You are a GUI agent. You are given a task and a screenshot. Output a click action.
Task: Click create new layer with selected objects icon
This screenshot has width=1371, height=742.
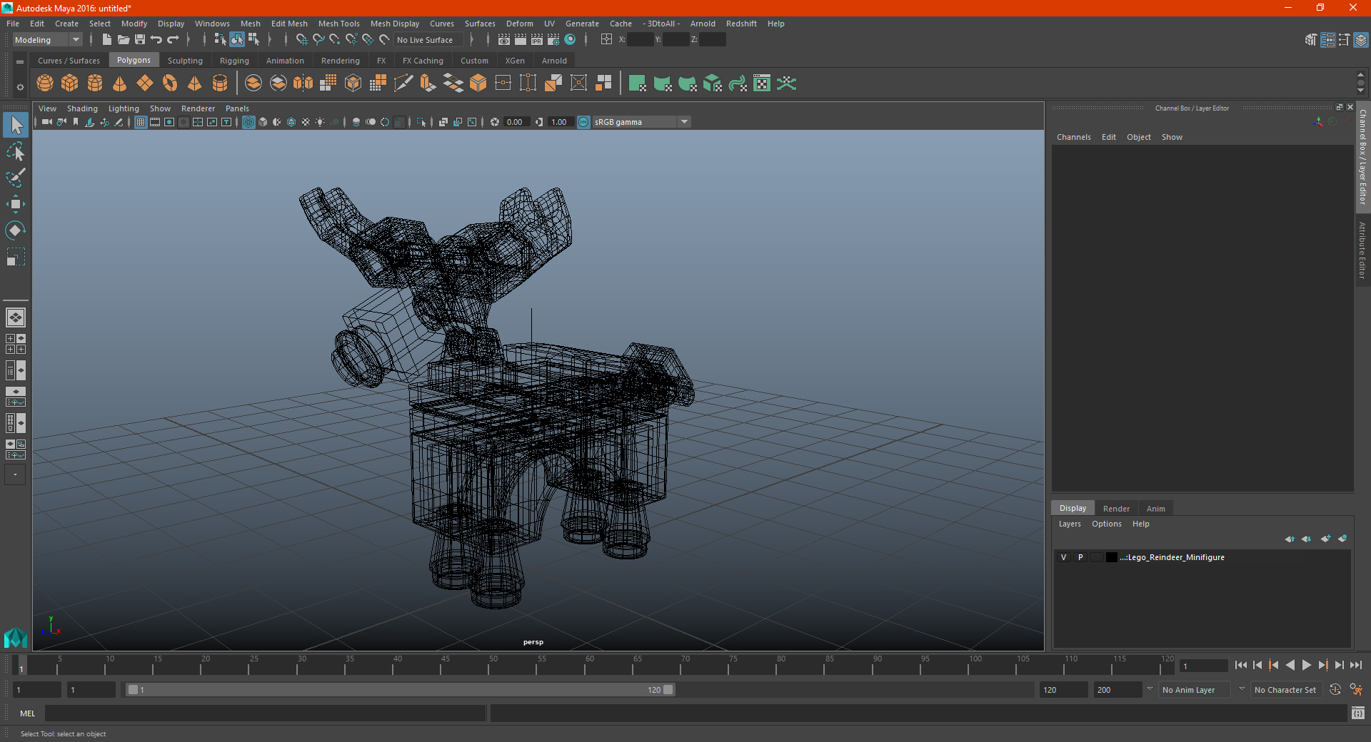click(1342, 539)
